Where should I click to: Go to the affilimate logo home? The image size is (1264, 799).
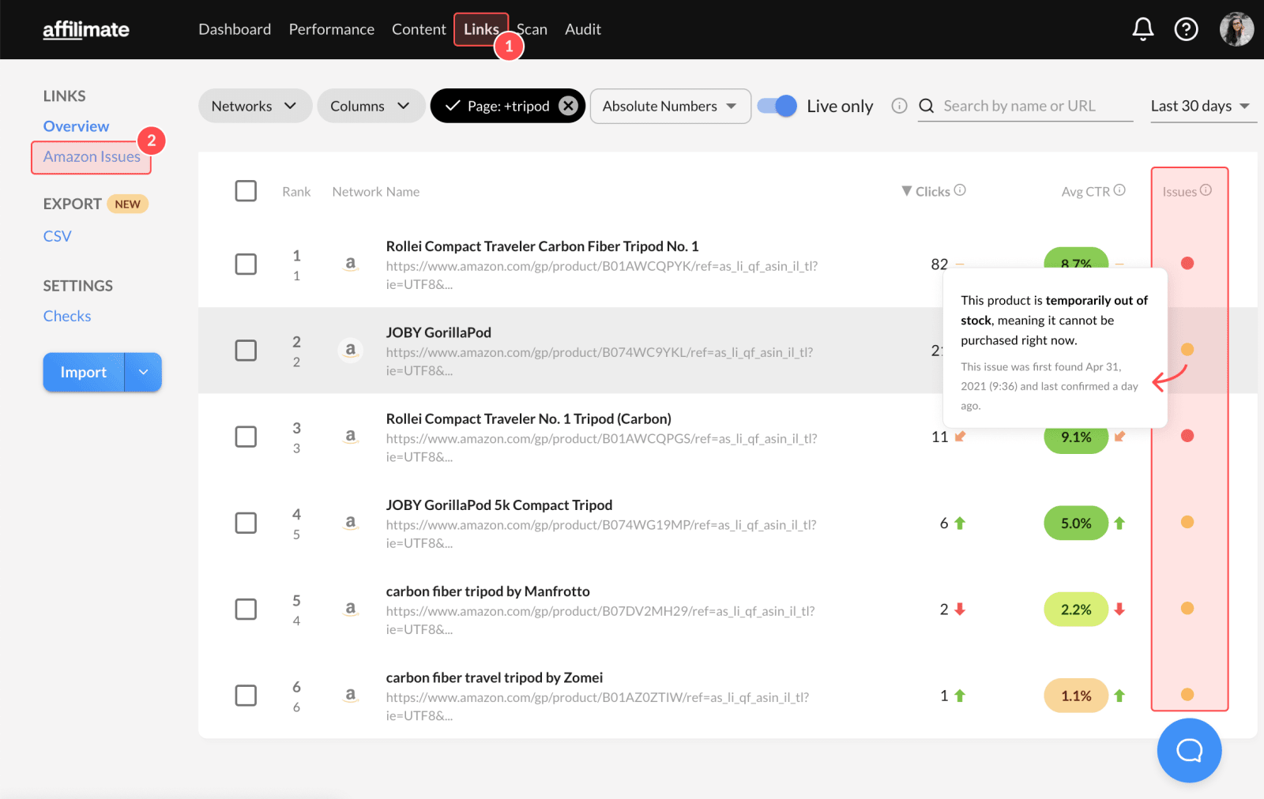(x=86, y=30)
